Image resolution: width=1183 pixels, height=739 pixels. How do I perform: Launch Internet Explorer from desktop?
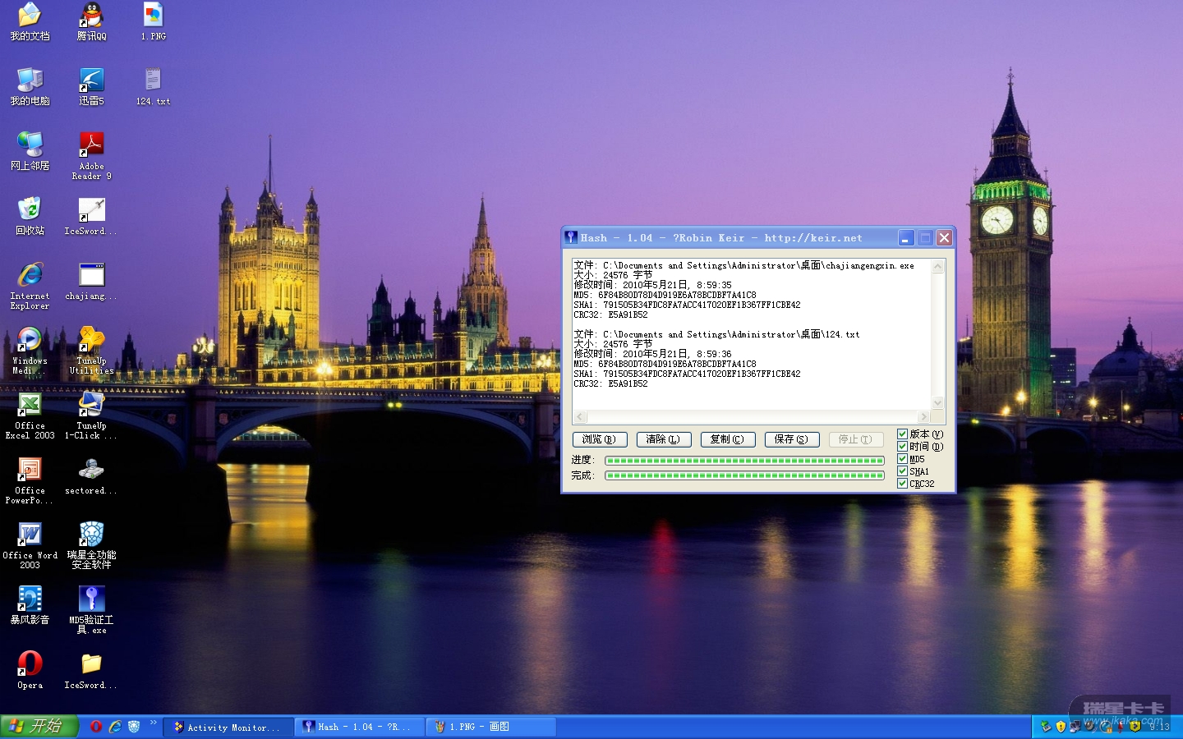30,286
